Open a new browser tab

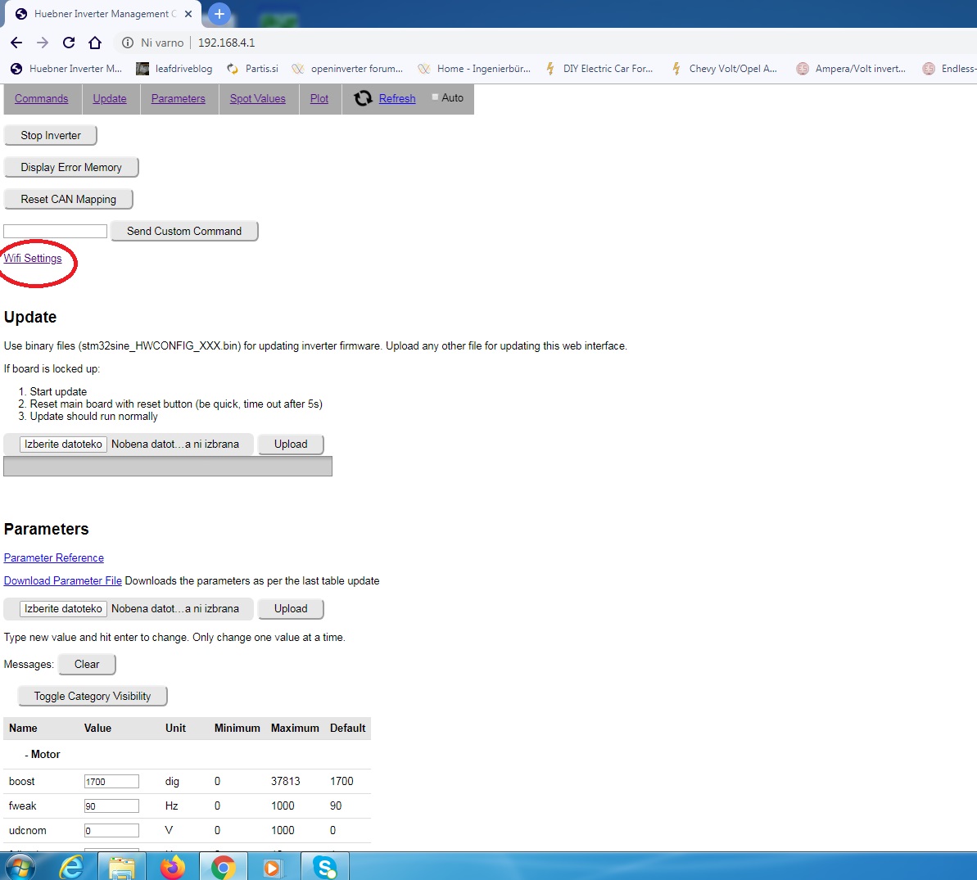[x=219, y=14]
